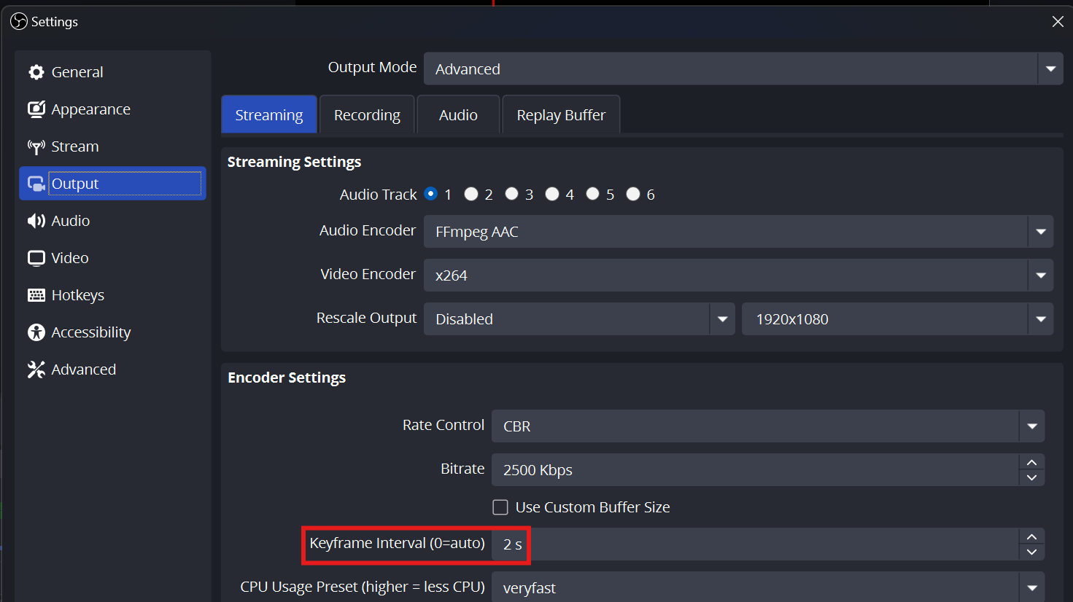The height and width of the screenshot is (602, 1073).
Task: Open Video settings via display icon
Action: pyautogui.click(x=36, y=257)
